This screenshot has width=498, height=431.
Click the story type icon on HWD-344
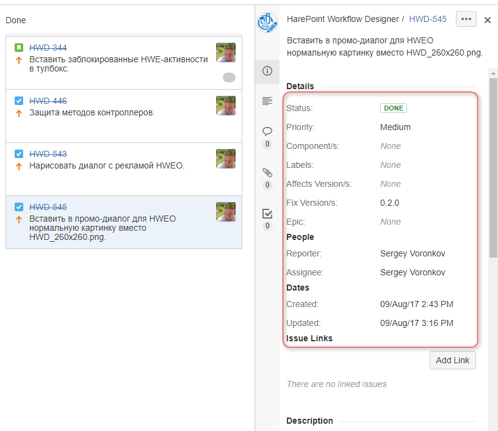coord(19,48)
